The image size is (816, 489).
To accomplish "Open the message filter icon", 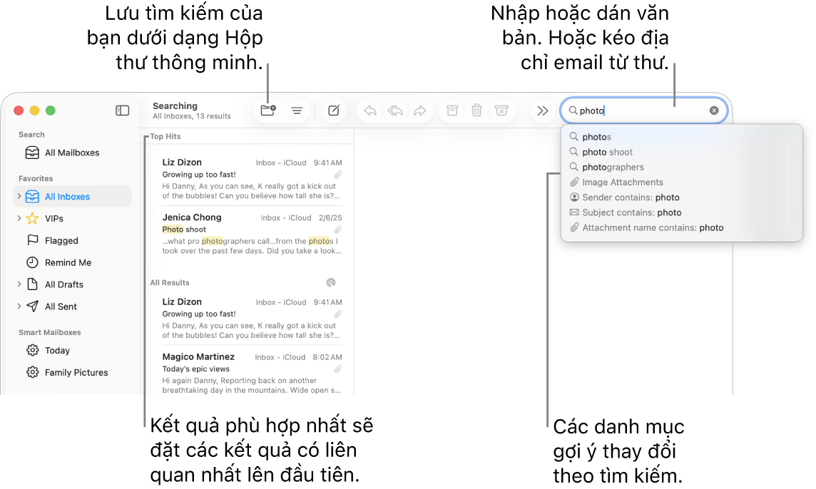I will pos(297,110).
